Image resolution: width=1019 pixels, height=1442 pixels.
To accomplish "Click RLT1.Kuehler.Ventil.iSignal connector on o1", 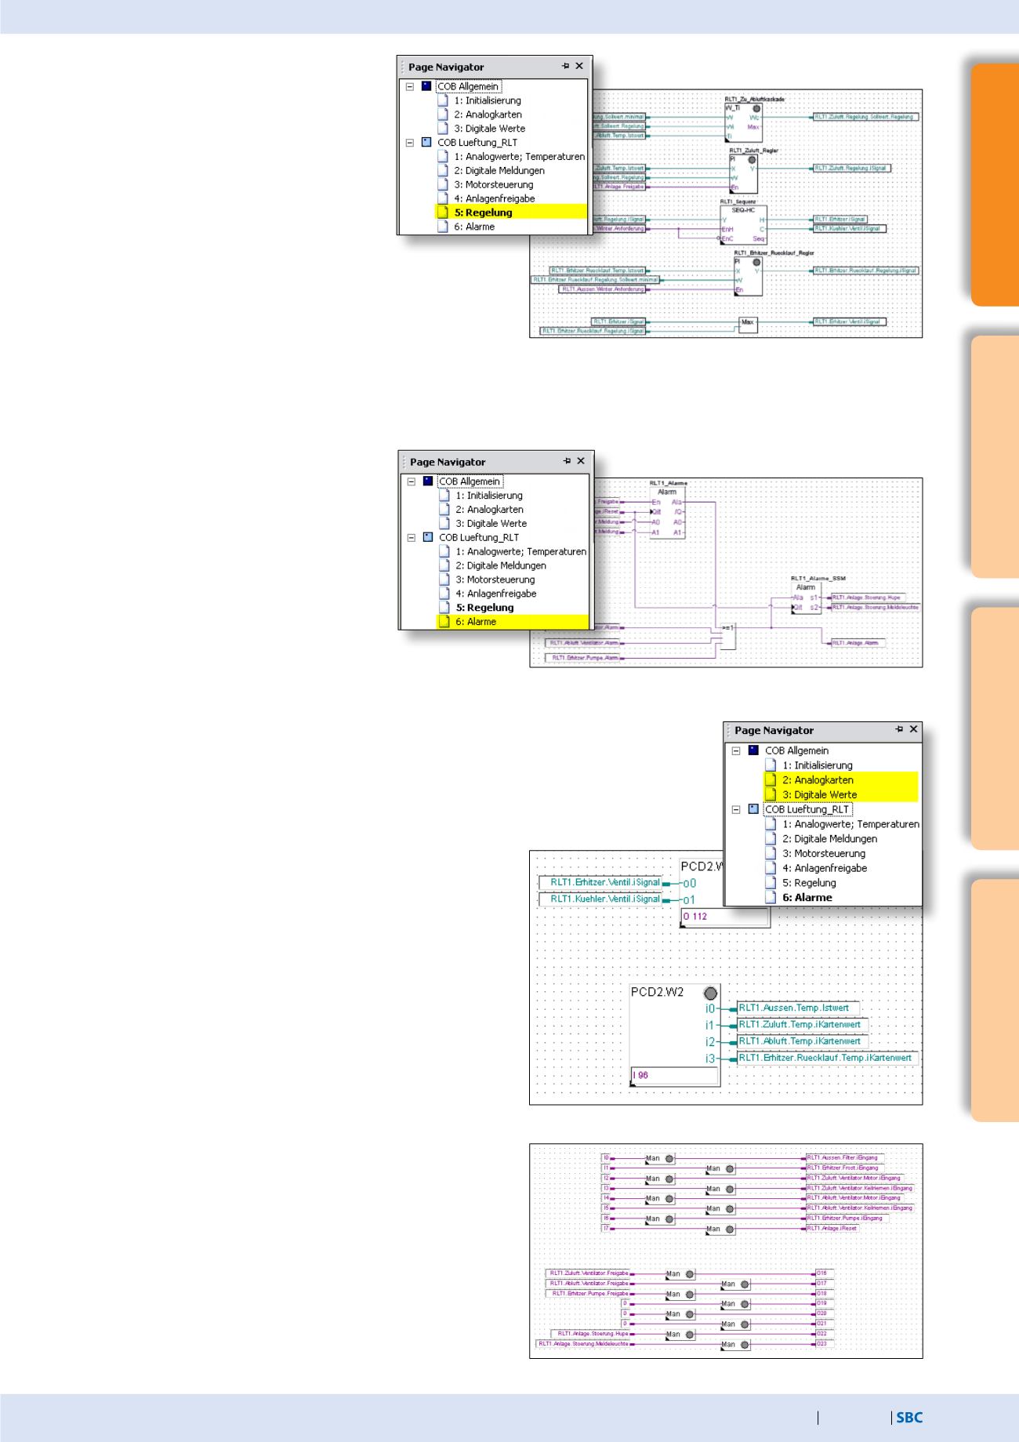I will 600,899.
